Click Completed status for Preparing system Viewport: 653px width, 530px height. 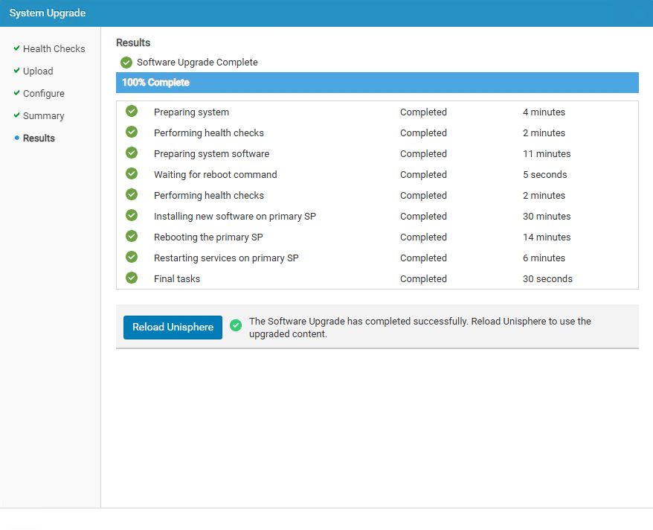[x=423, y=112]
